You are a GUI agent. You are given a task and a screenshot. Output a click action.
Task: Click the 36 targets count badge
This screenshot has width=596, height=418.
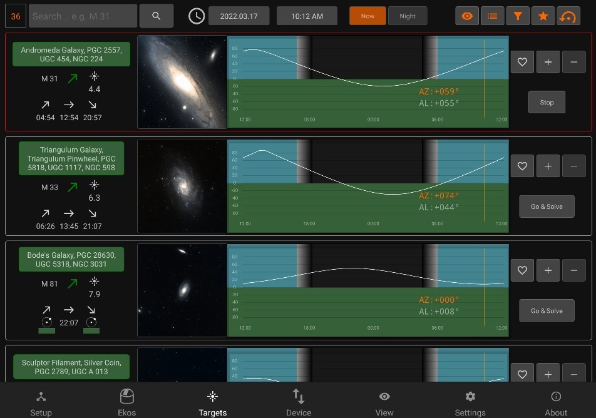click(16, 16)
